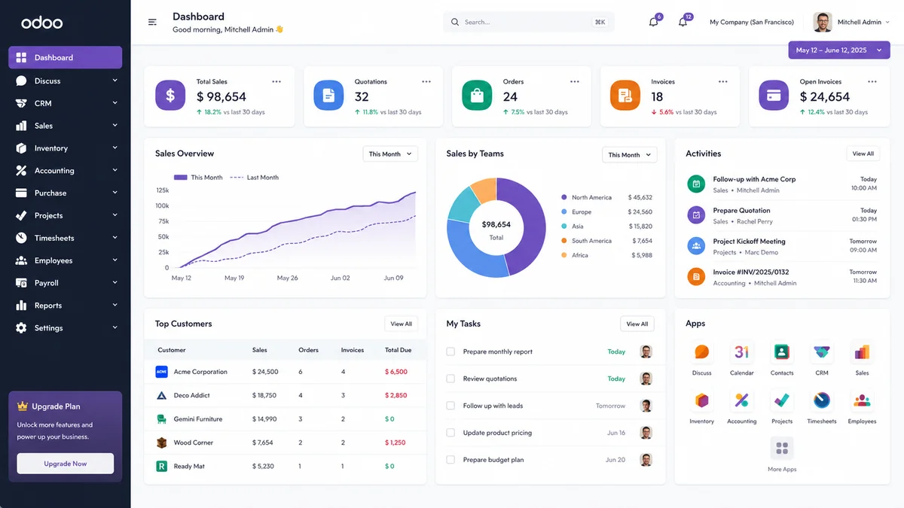Select Sales in the sidebar menu

click(65, 126)
